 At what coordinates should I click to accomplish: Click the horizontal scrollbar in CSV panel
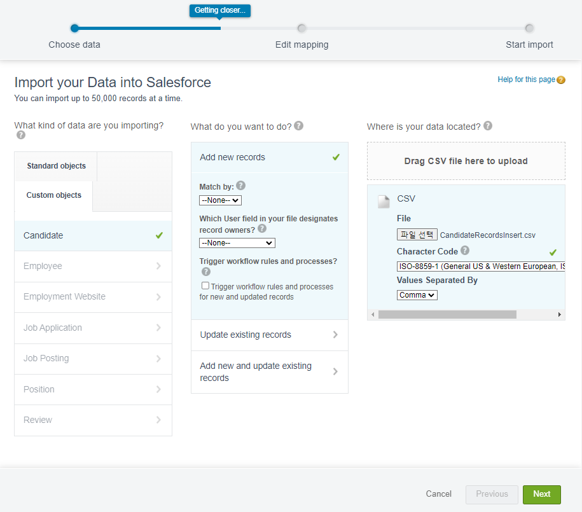(447, 314)
